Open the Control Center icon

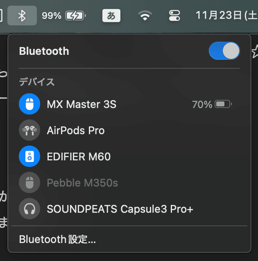pos(174,16)
